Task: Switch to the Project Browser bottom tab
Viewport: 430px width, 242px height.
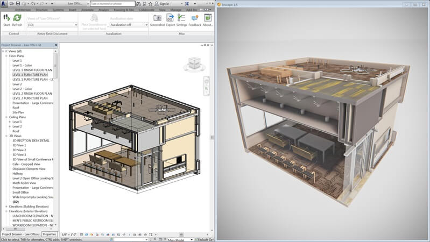Action: (22, 234)
